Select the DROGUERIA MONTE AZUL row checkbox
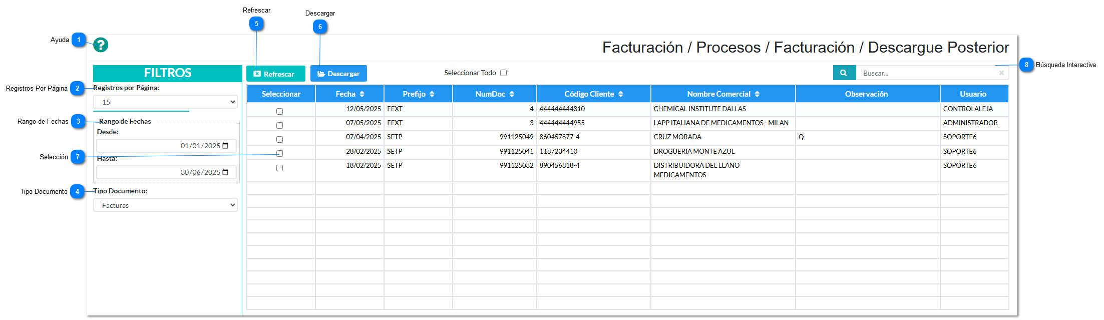This screenshot has width=1104, height=320. pos(279,153)
